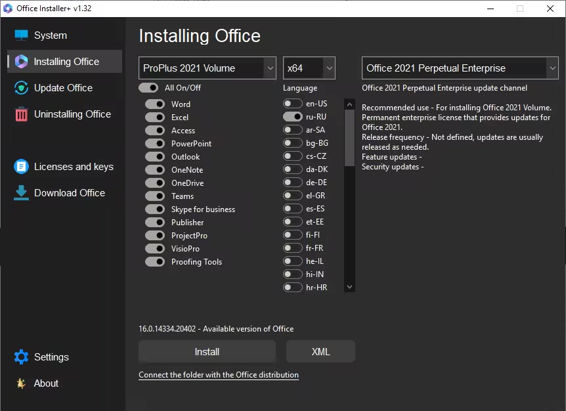Viewport: 566px width, 411px height.
Task: Click the Installing Office logo icon
Action: pyautogui.click(x=22, y=62)
